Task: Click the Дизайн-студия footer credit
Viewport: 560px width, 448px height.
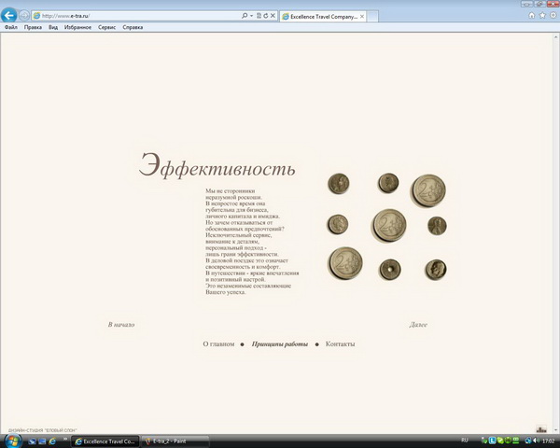Action: click(43, 430)
